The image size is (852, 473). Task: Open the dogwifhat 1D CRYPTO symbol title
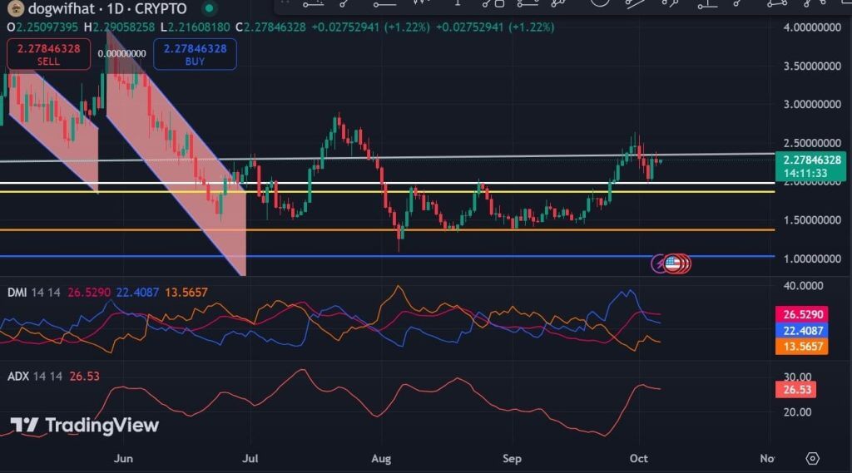[107, 8]
